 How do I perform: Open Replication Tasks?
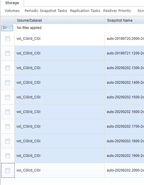point(85,11)
